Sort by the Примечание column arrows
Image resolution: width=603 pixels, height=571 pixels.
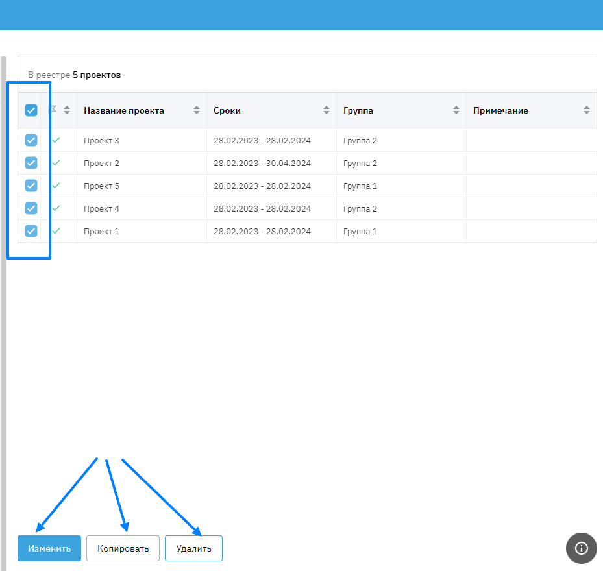pyautogui.click(x=587, y=110)
